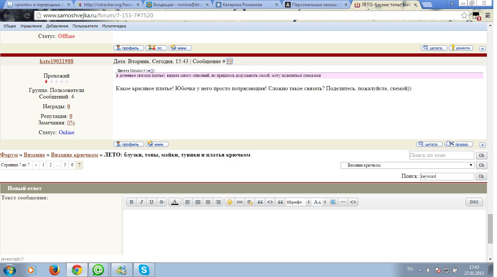The image size is (497, 277).
Task: Center the reply text
Action: tap(208, 202)
